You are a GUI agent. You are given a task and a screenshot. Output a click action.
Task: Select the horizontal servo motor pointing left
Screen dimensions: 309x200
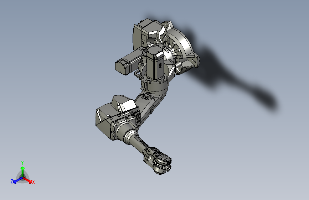(x=129, y=62)
